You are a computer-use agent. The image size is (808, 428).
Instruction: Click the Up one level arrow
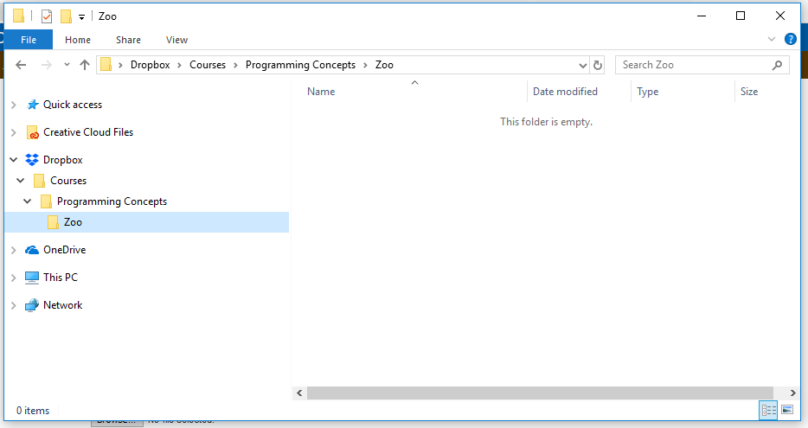[x=85, y=65]
